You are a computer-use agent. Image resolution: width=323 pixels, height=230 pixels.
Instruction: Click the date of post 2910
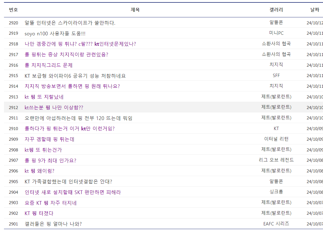(315, 129)
